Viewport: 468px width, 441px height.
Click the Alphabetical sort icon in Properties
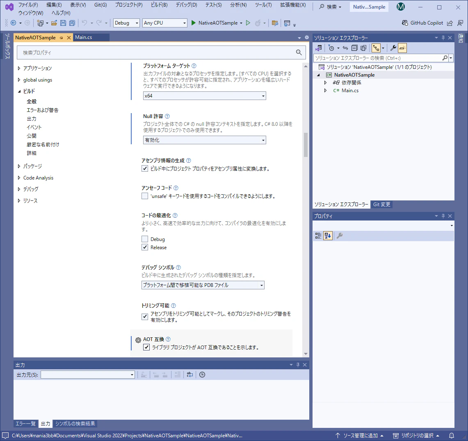pyautogui.click(x=328, y=236)
